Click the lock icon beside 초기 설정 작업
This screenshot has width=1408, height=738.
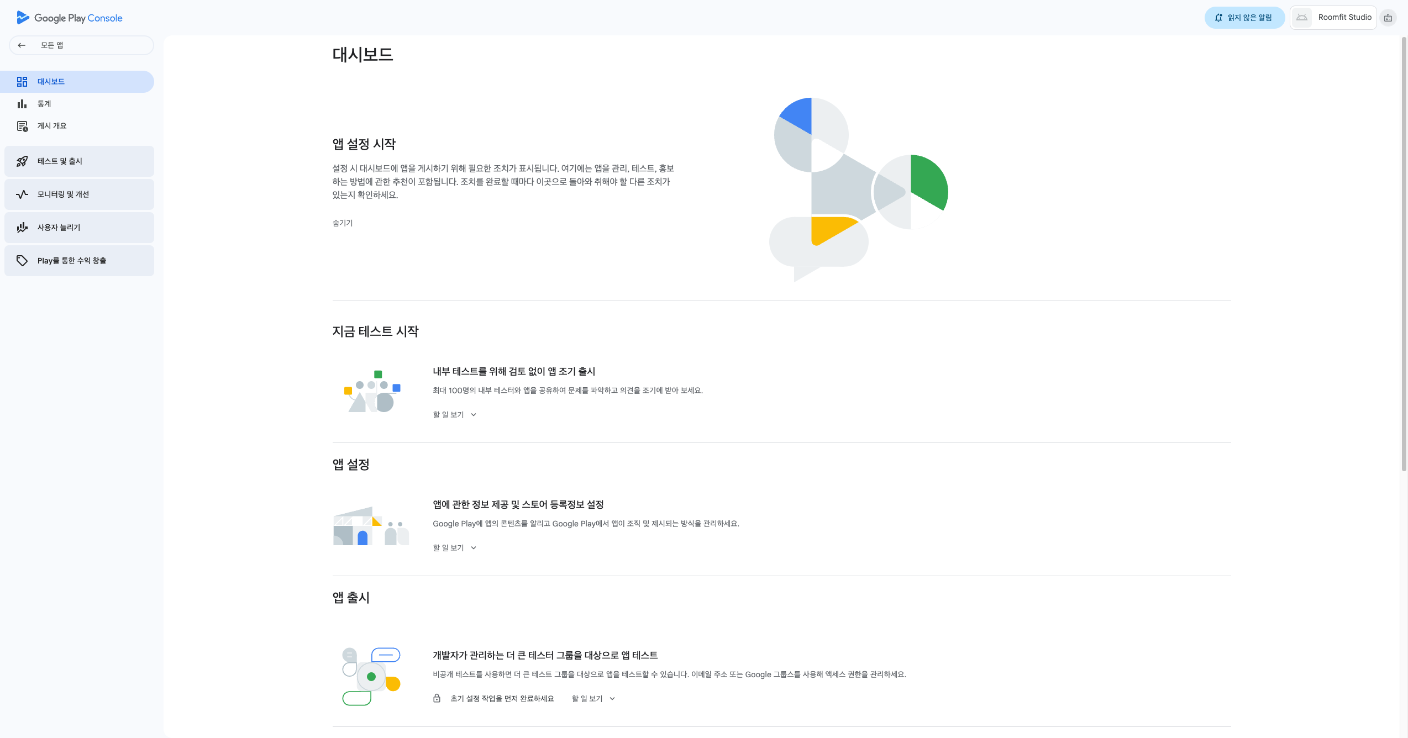point(437,699)
